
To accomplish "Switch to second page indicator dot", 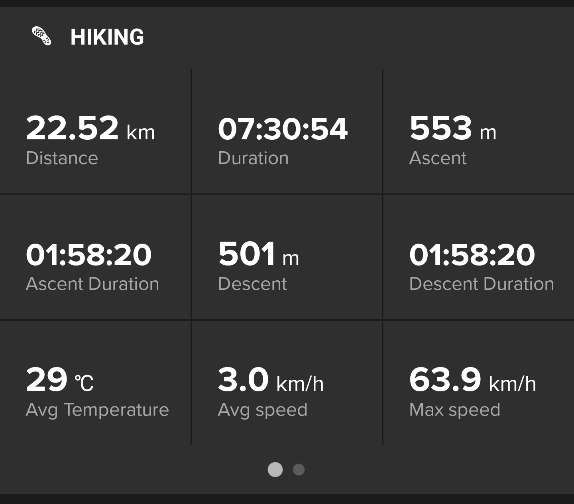I will point(299,470).
